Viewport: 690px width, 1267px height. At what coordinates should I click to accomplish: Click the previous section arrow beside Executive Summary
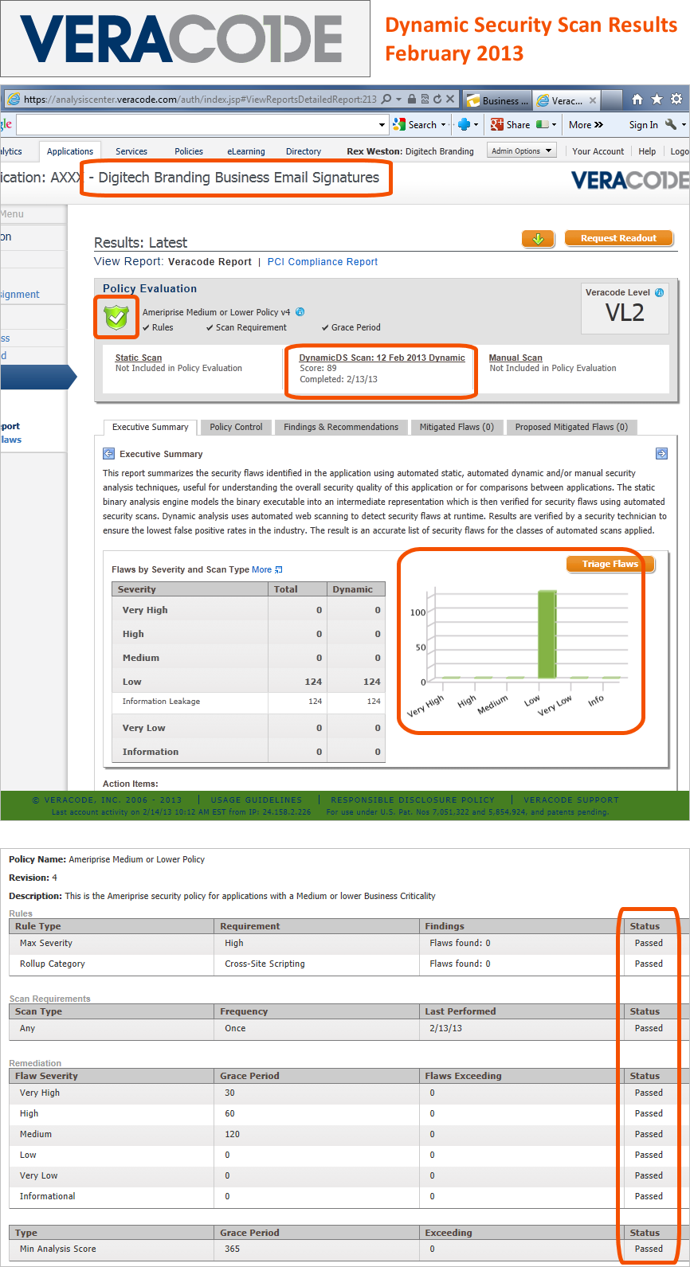click(x=109, y=454)
